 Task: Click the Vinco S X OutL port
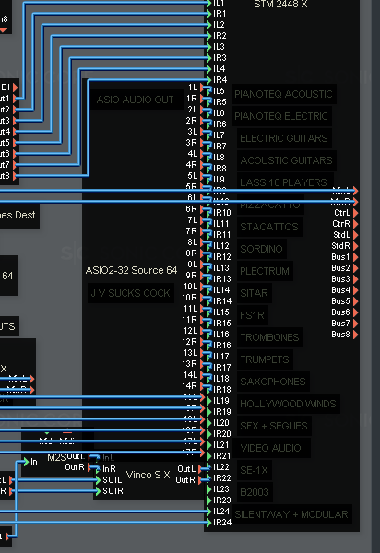click(x=200, y=469)
